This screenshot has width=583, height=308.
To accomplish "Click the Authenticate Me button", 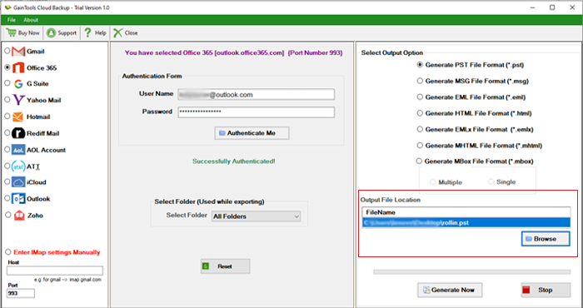I will point(252,133).
